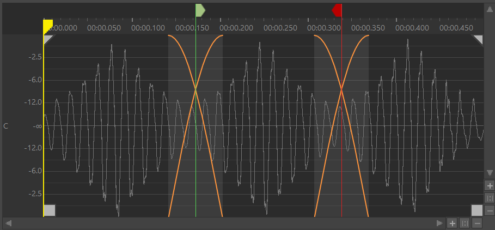
Task: Click bottom-left gray square handle
Action: (x=50, y=210)
